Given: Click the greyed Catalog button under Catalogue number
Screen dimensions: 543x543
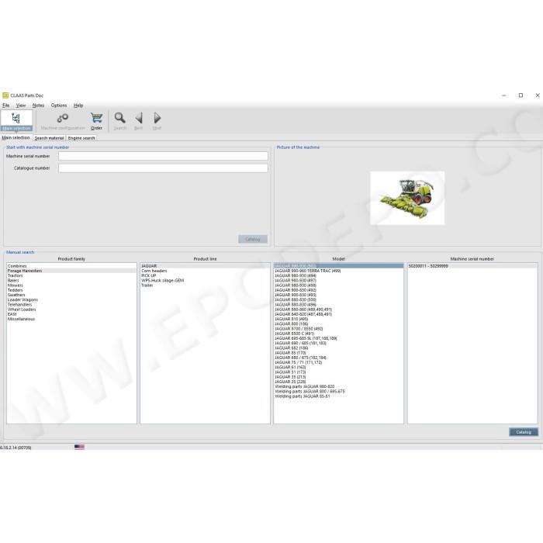Looking at the screenshot, I should coord(252,239).
